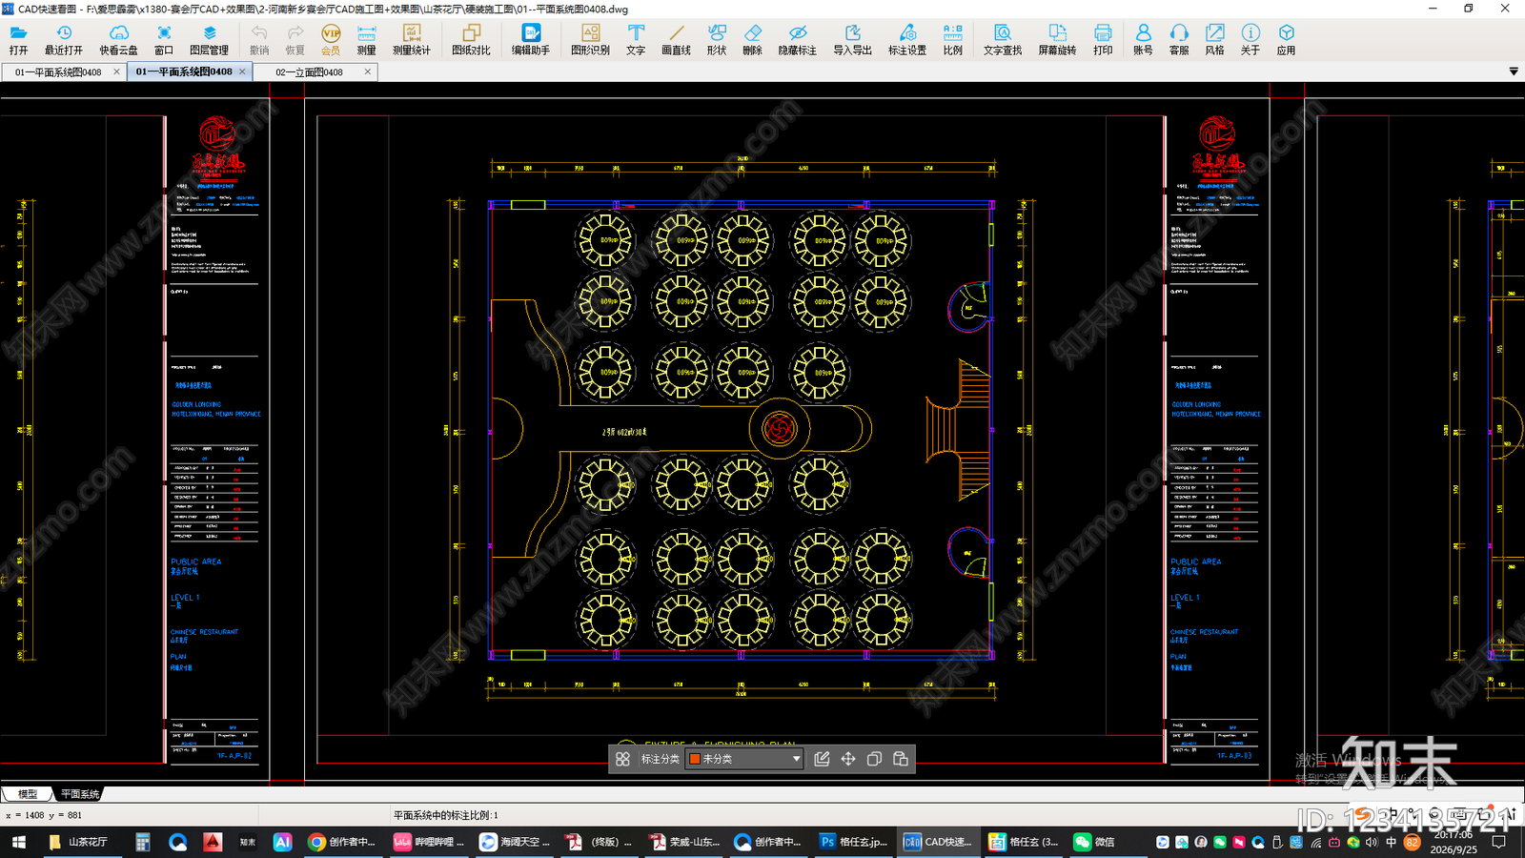Open the 微信 WeChat taskbar app
This screenshot has width=1525, height=858.
[1094, 842]
